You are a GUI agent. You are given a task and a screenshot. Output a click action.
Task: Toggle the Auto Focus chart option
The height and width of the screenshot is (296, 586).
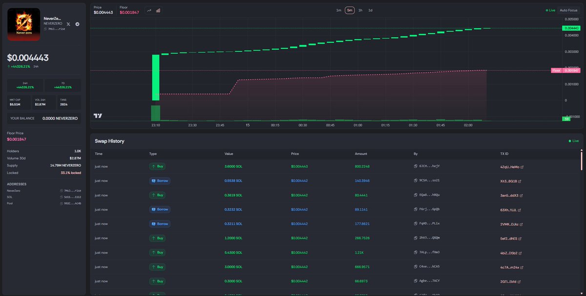click(568, 10)
